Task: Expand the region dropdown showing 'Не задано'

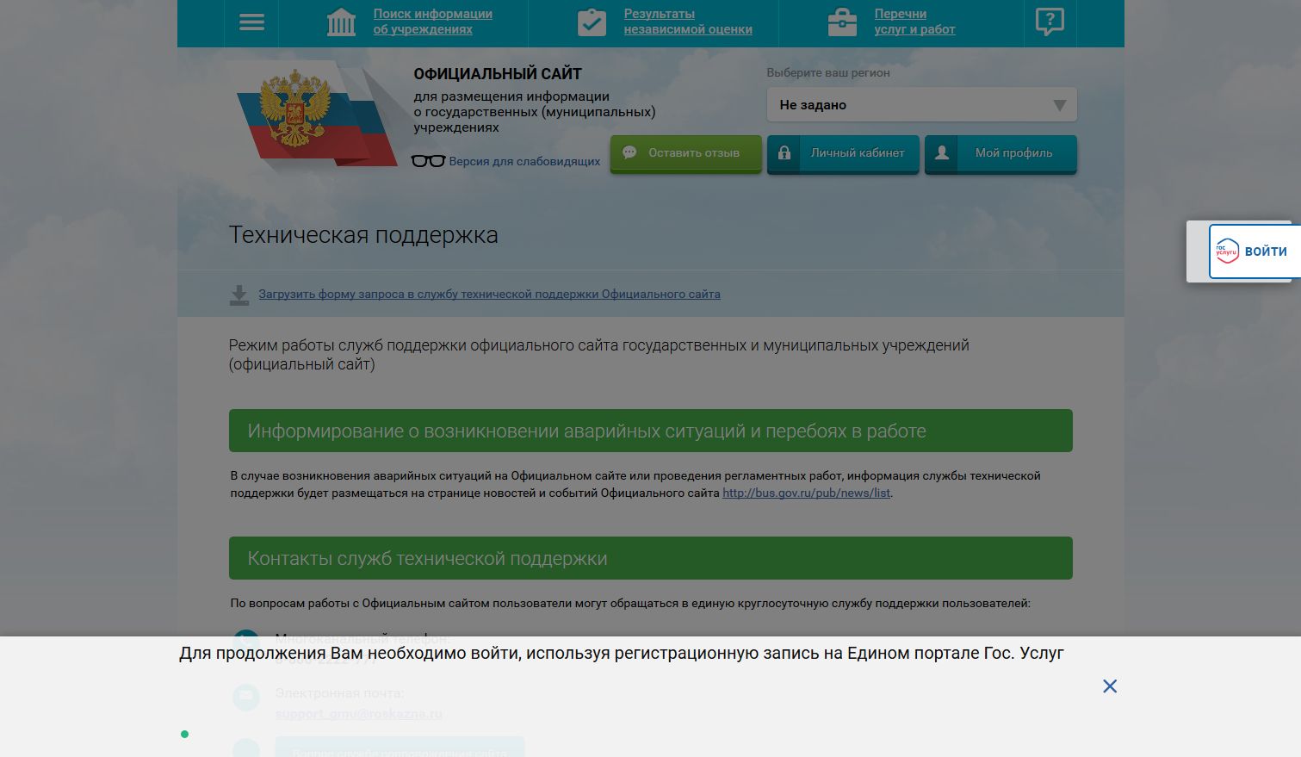Action: click(921, 105)
